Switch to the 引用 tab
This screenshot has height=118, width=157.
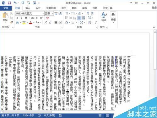click(x=64, y=8)
